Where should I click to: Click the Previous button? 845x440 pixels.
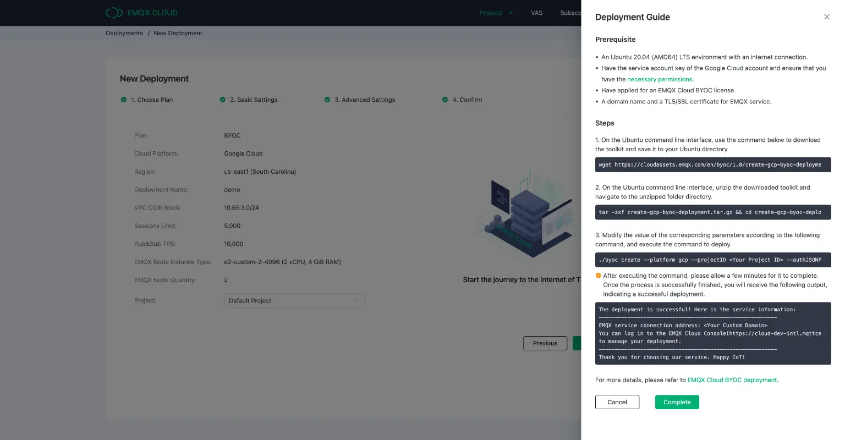point(545,343)
